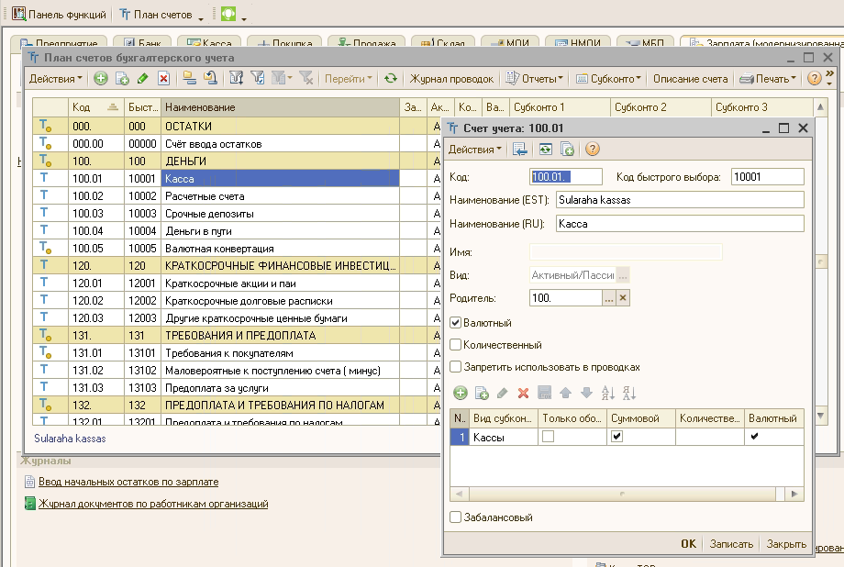Click the refresh icon next to Перейти
Viewport: 844px width, 567px height.
[391, 79]
